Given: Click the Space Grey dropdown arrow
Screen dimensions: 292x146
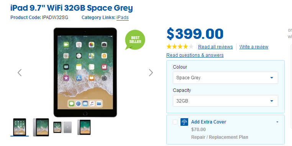Looking at the screenshot, I should [x=272, y=78].
